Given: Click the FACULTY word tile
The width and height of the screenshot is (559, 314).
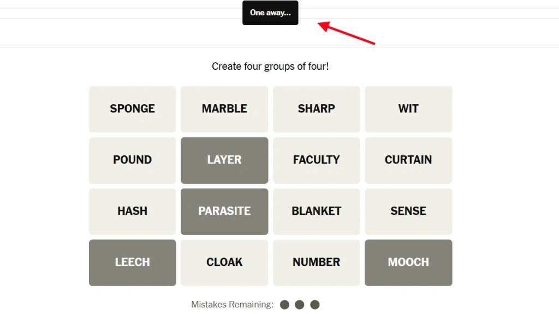Looking at the screenshot, I should 316,160.
